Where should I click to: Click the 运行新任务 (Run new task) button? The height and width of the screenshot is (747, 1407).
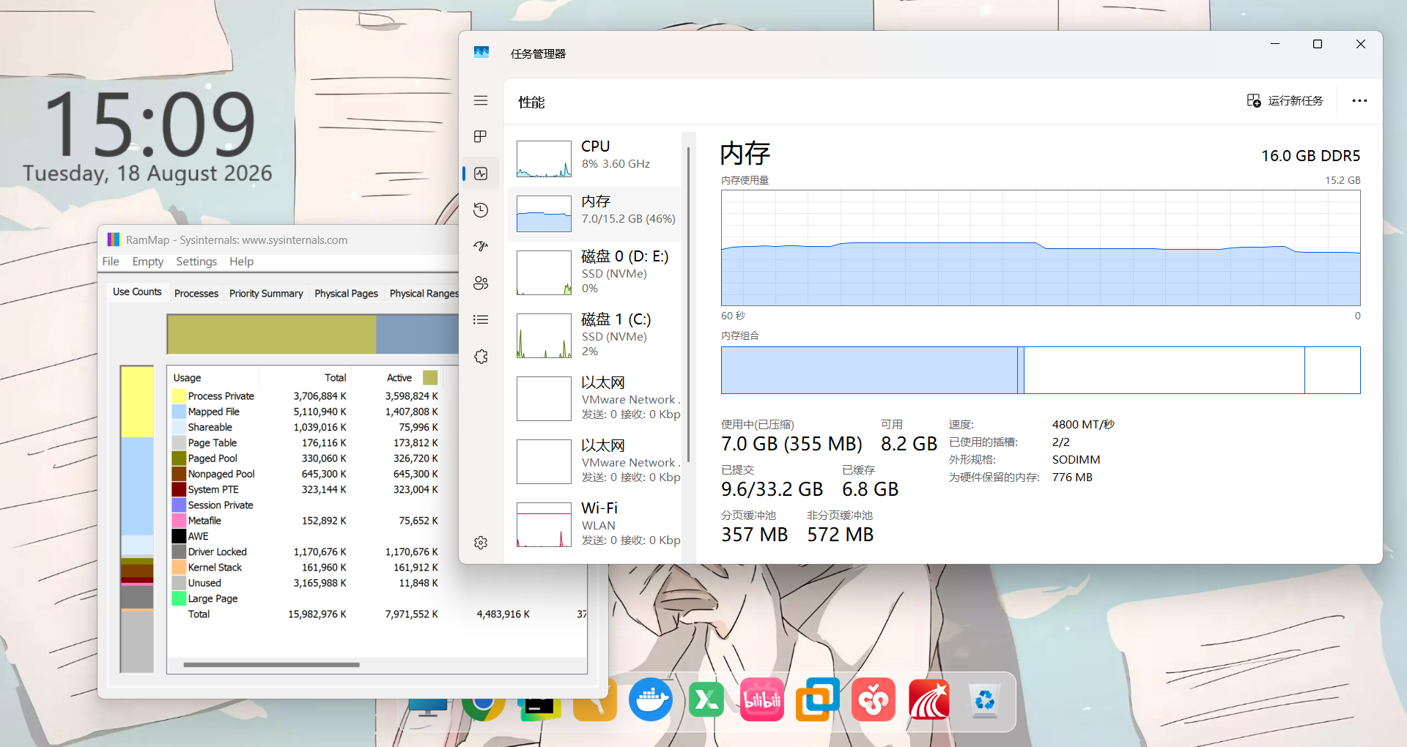tap(1285, 101)
